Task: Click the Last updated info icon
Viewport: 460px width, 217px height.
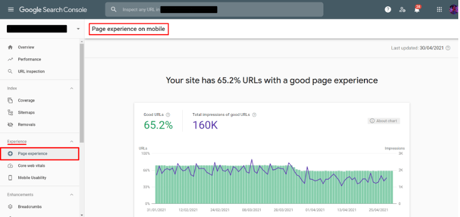Action: click(x=447, y=48)
